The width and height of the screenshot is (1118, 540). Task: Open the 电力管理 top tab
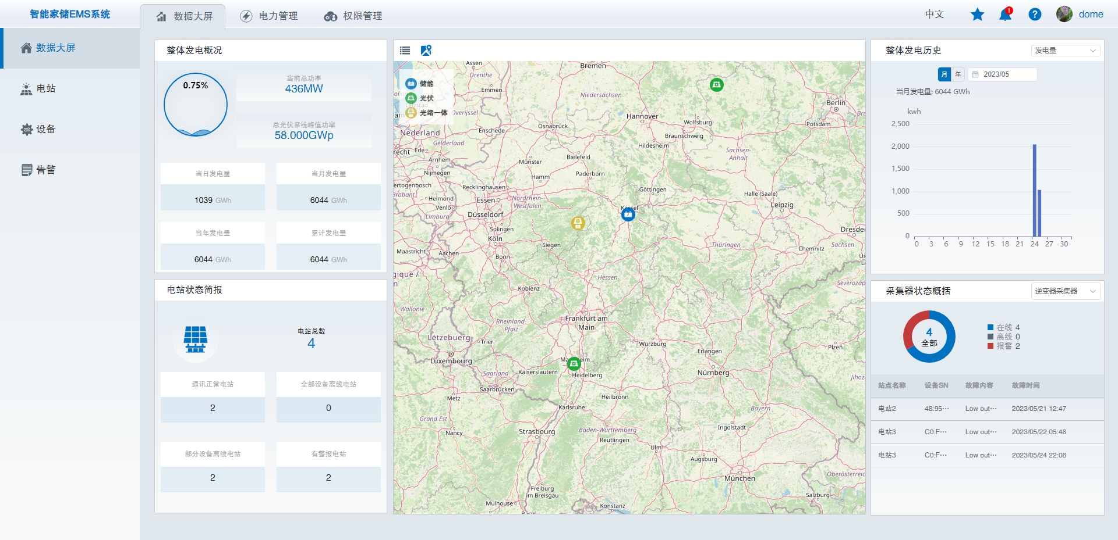click(269, 16)
